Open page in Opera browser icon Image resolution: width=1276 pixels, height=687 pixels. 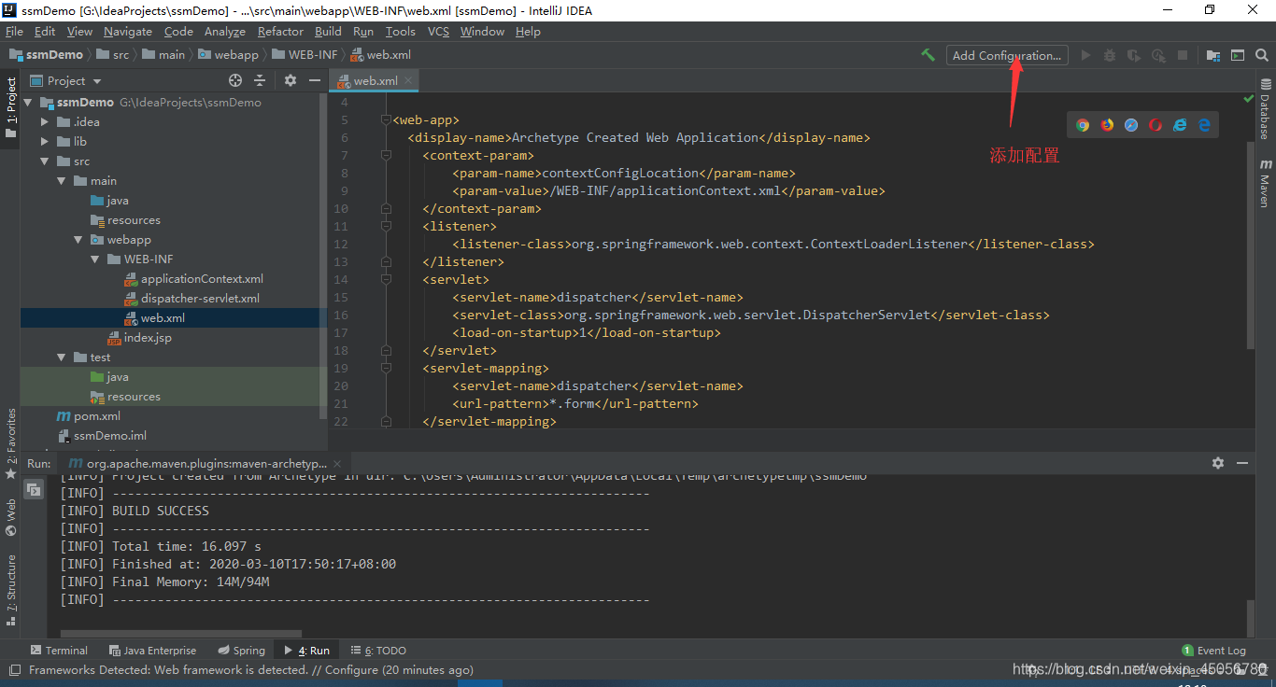(x=1155, y=125)
